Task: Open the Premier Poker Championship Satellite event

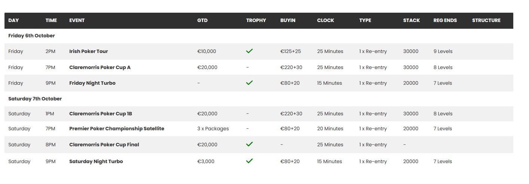Action: [117, 129]
